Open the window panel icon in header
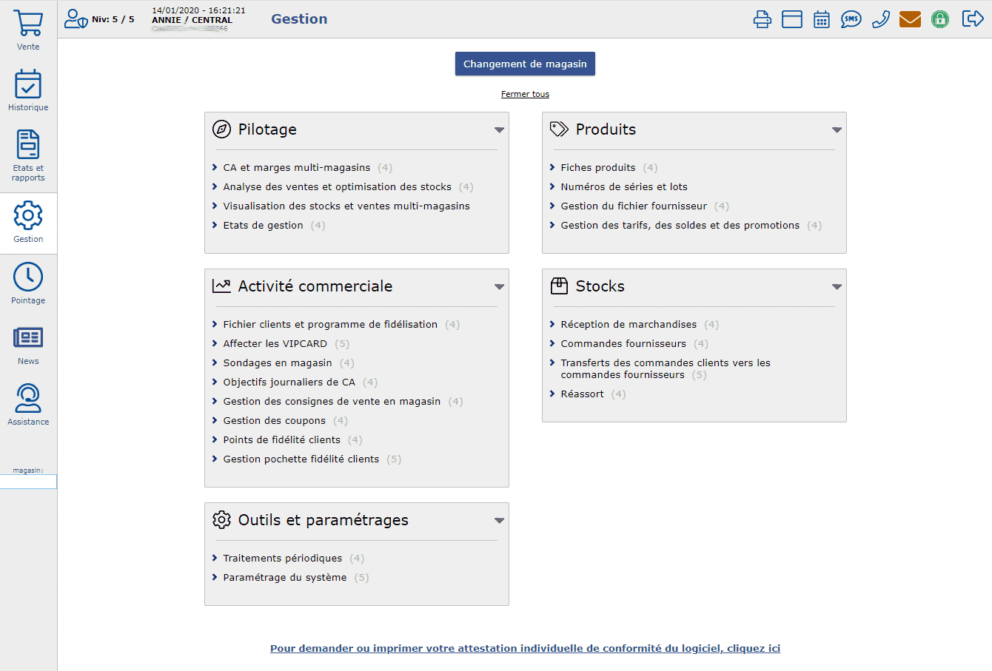The image size is (992, 671). pyautogui.click(x=792, y=19)
